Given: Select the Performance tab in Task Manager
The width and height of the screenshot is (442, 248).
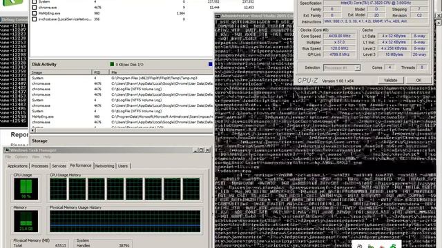Looking at the screenshot, I should click(x=81, y=165).
